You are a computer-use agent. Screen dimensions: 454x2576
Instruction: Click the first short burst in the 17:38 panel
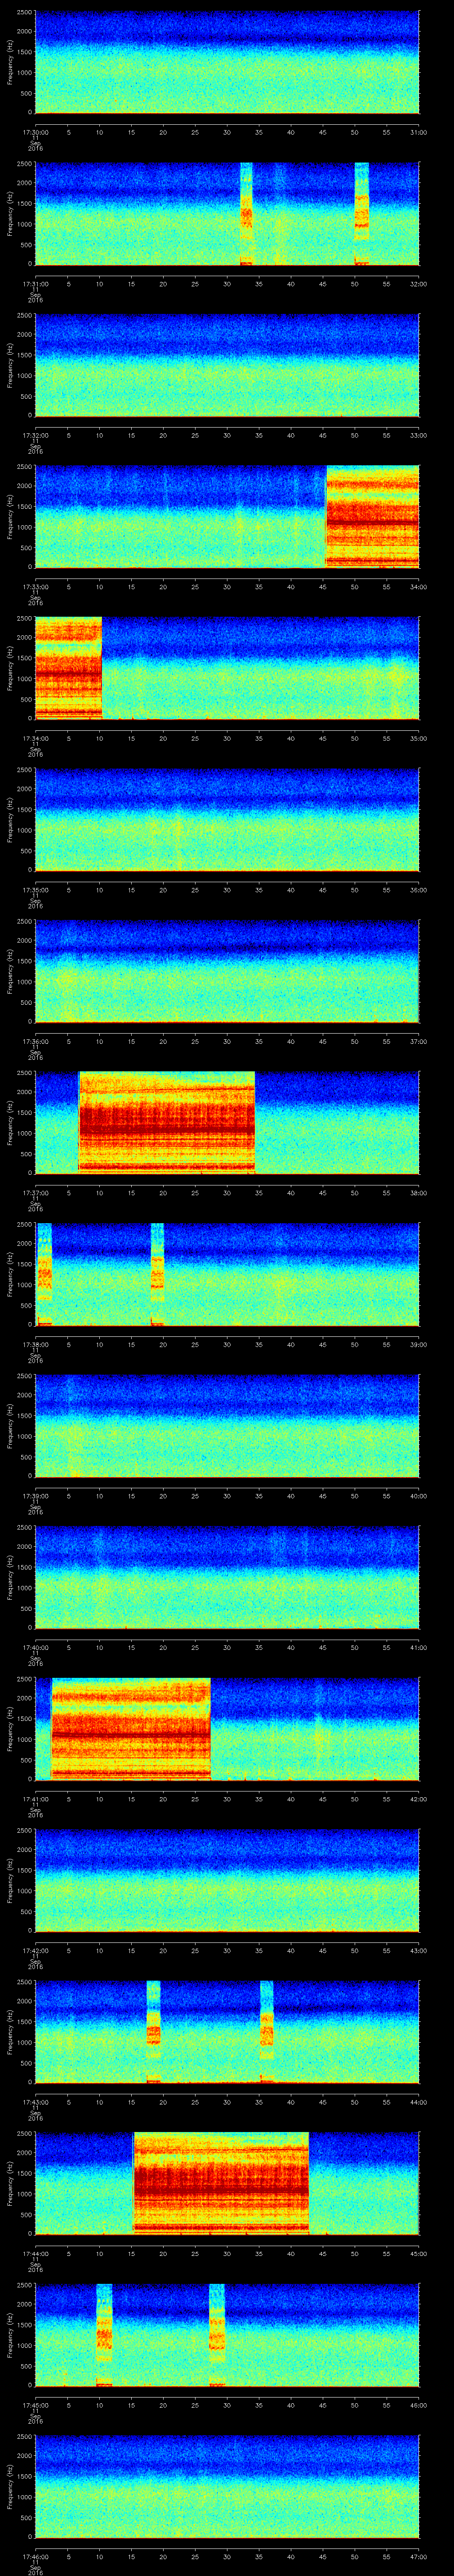click(44, 1273)
